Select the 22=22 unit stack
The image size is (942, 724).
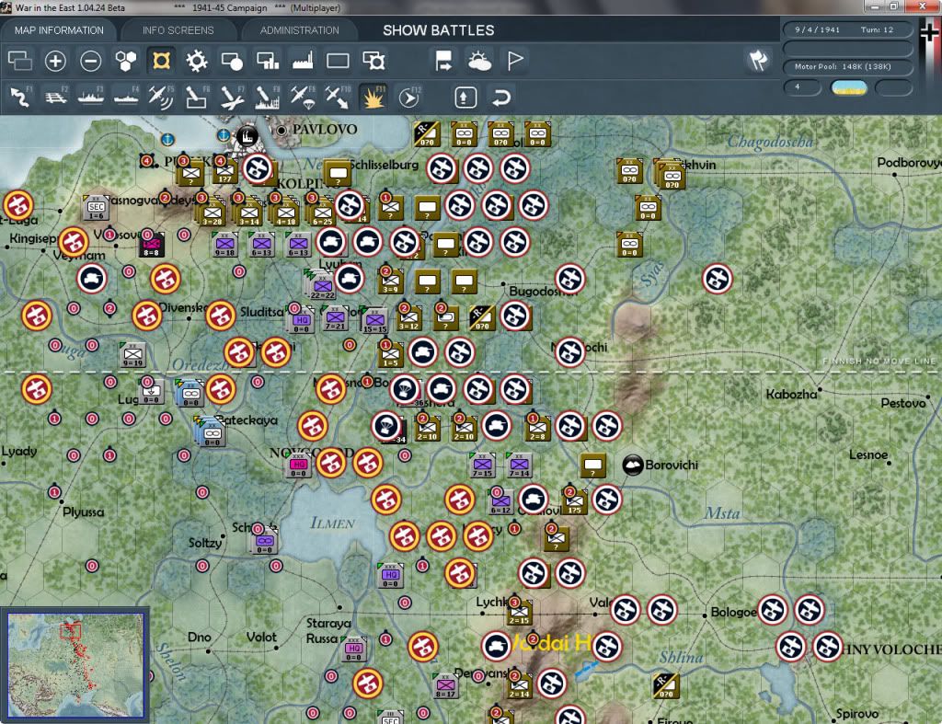[321, 285]
